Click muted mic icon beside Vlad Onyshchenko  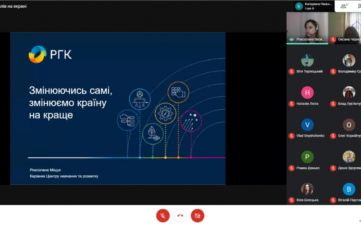point(292,136)
